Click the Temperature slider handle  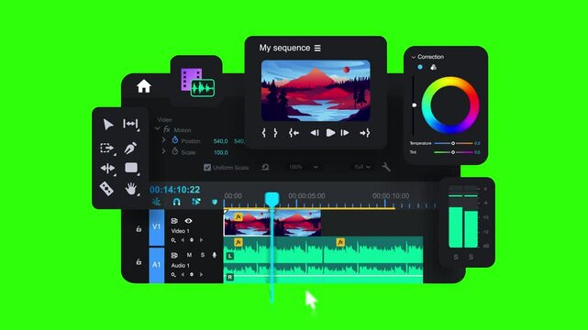[453, 143]
